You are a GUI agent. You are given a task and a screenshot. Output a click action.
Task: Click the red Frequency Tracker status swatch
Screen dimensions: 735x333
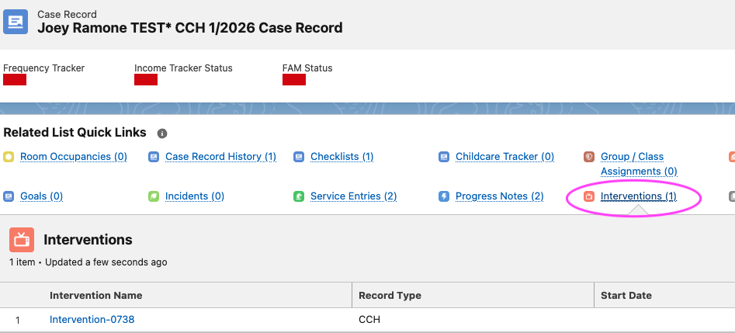(15, 80)
